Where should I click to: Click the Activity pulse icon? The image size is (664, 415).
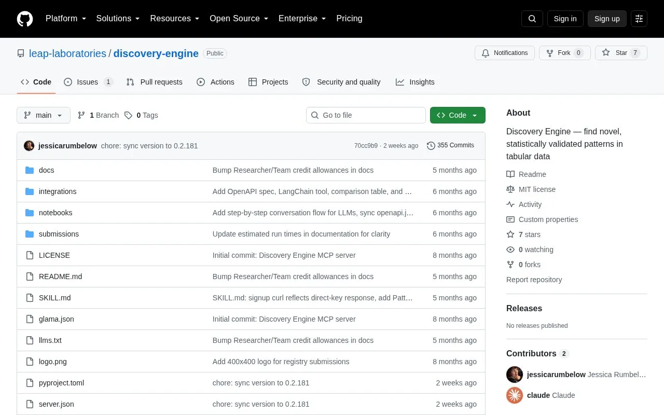click(510, 204)
